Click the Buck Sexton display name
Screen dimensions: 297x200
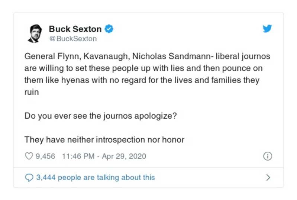75,29
